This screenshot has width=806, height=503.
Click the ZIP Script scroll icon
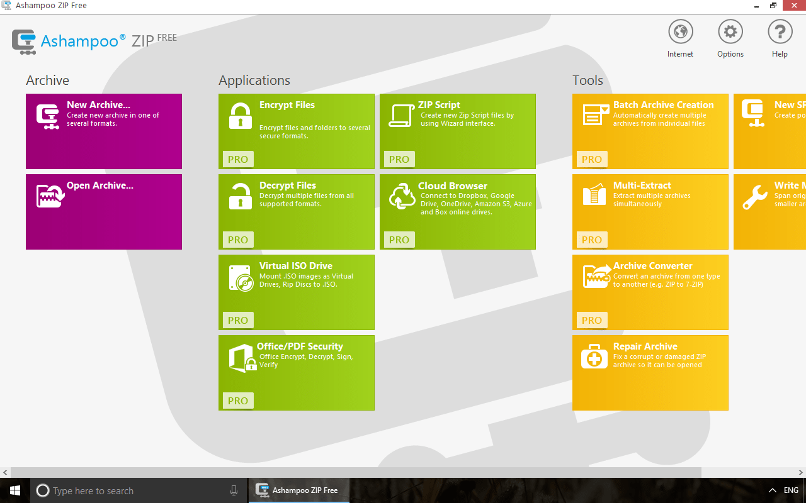[401, 116]
